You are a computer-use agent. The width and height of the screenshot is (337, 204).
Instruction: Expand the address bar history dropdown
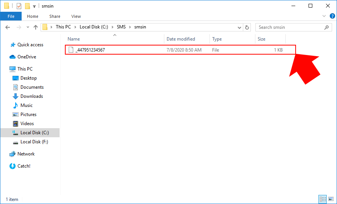coord(239,27)
